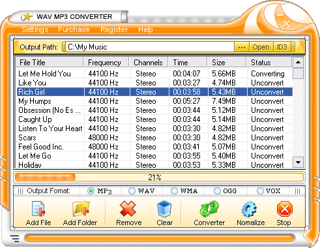Viewport: 320px width, 248px height.
Task: Select OGG output format
Action: point(217,191)
